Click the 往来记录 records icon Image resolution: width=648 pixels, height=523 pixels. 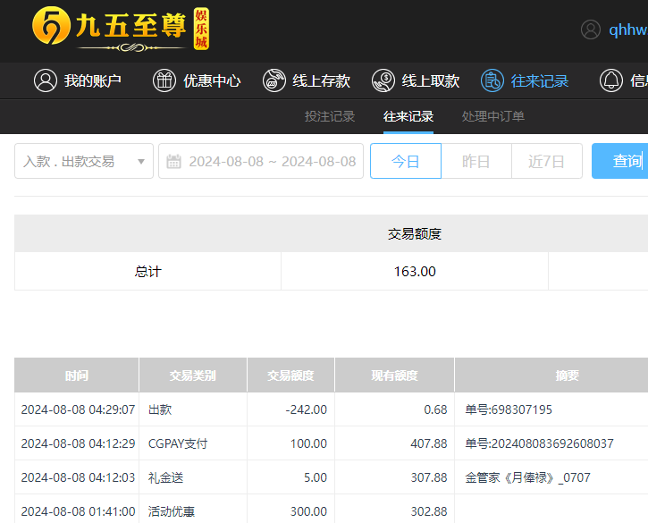(492, 80)
